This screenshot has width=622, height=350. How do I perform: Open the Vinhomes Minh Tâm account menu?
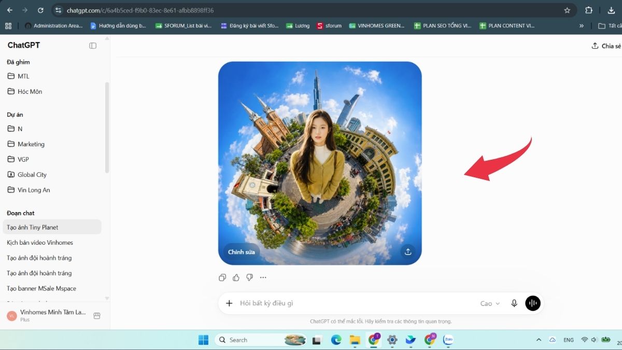coord(47,315)
